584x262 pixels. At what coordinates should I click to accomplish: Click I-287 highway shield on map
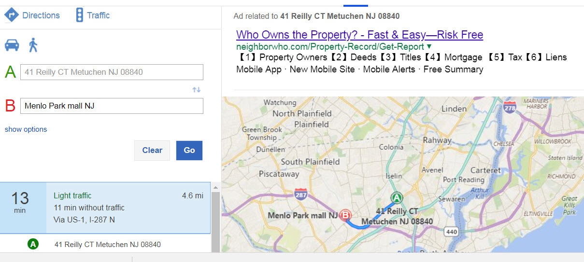[301, 194]
